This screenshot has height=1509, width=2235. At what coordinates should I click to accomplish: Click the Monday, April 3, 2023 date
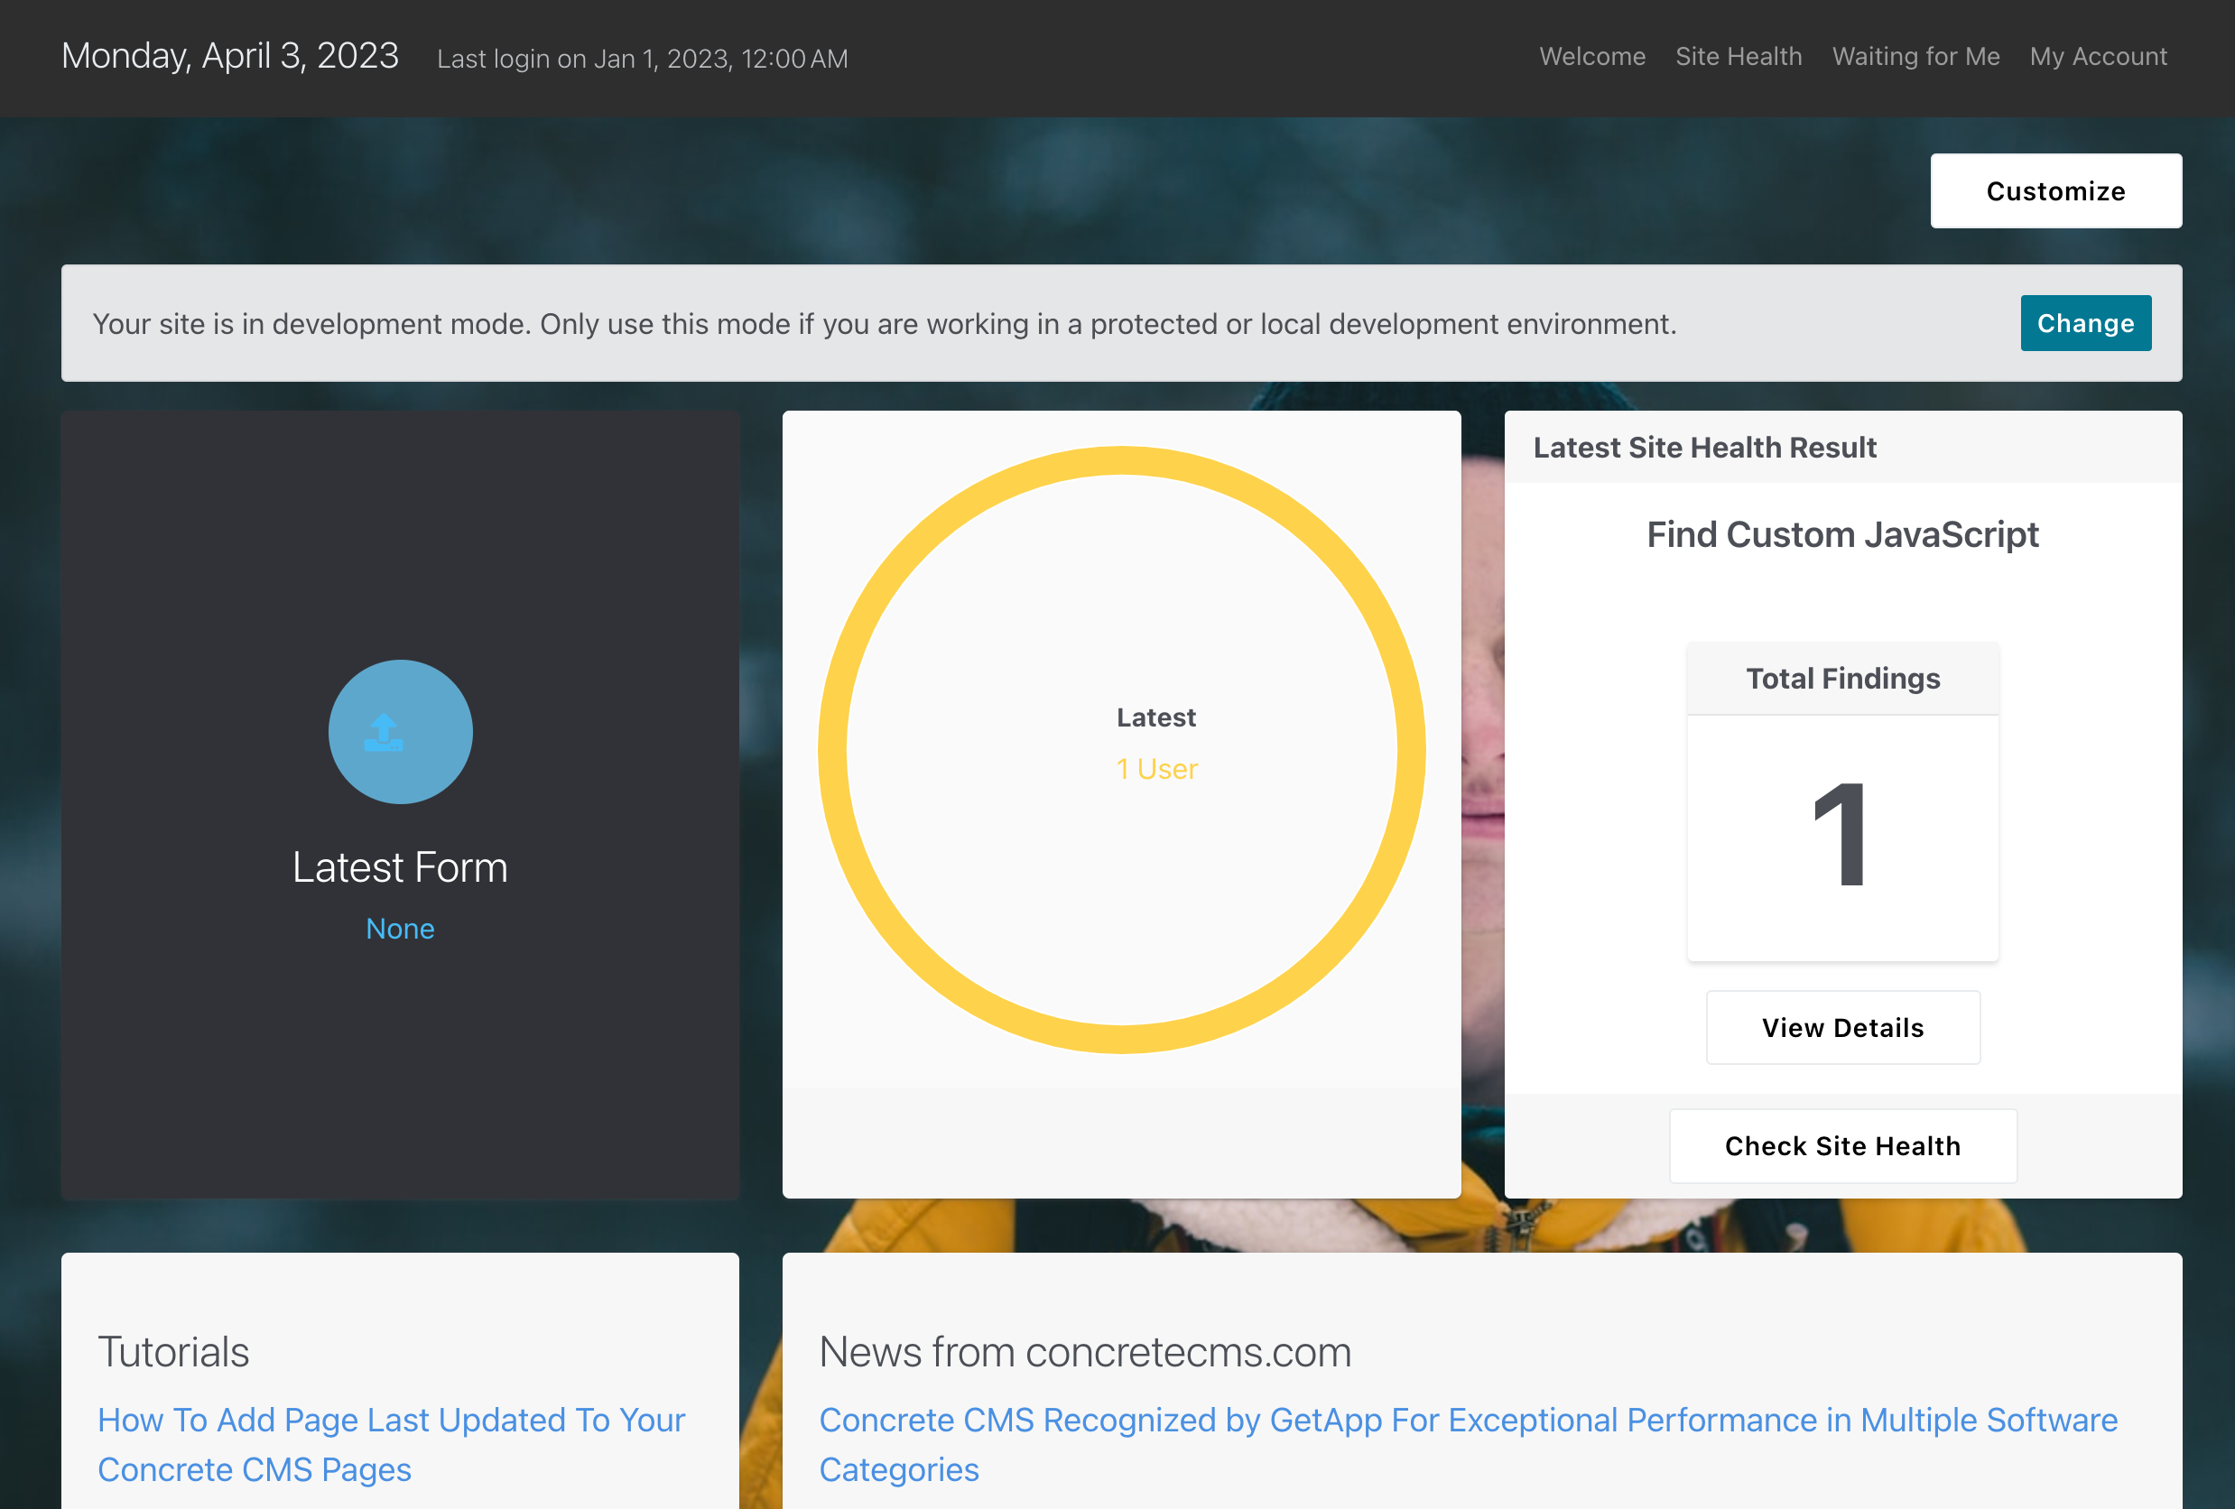click(x=230, y=56)
